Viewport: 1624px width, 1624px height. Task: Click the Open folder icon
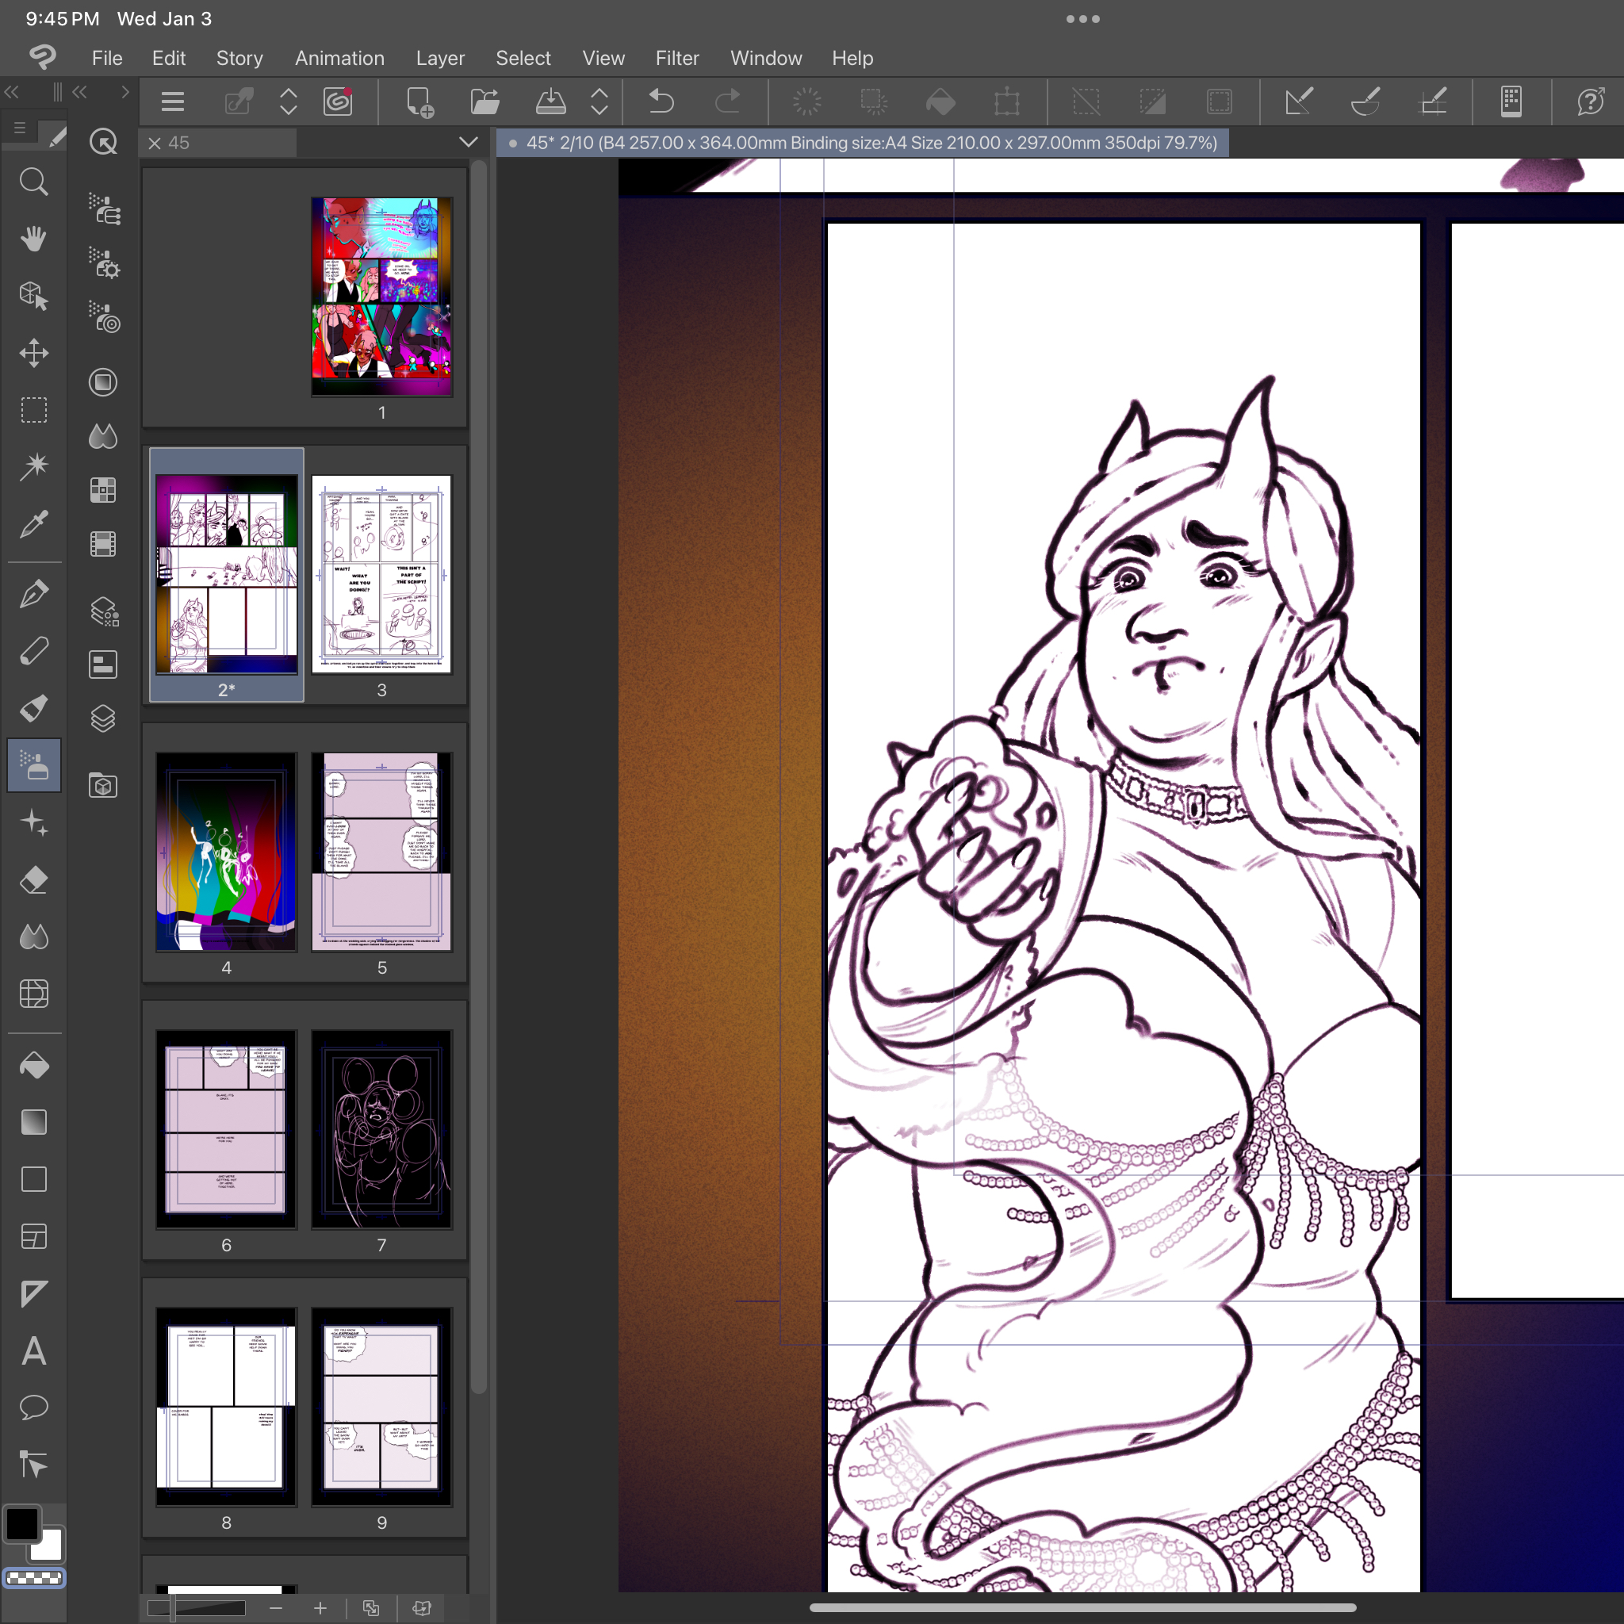click(485, 101)
